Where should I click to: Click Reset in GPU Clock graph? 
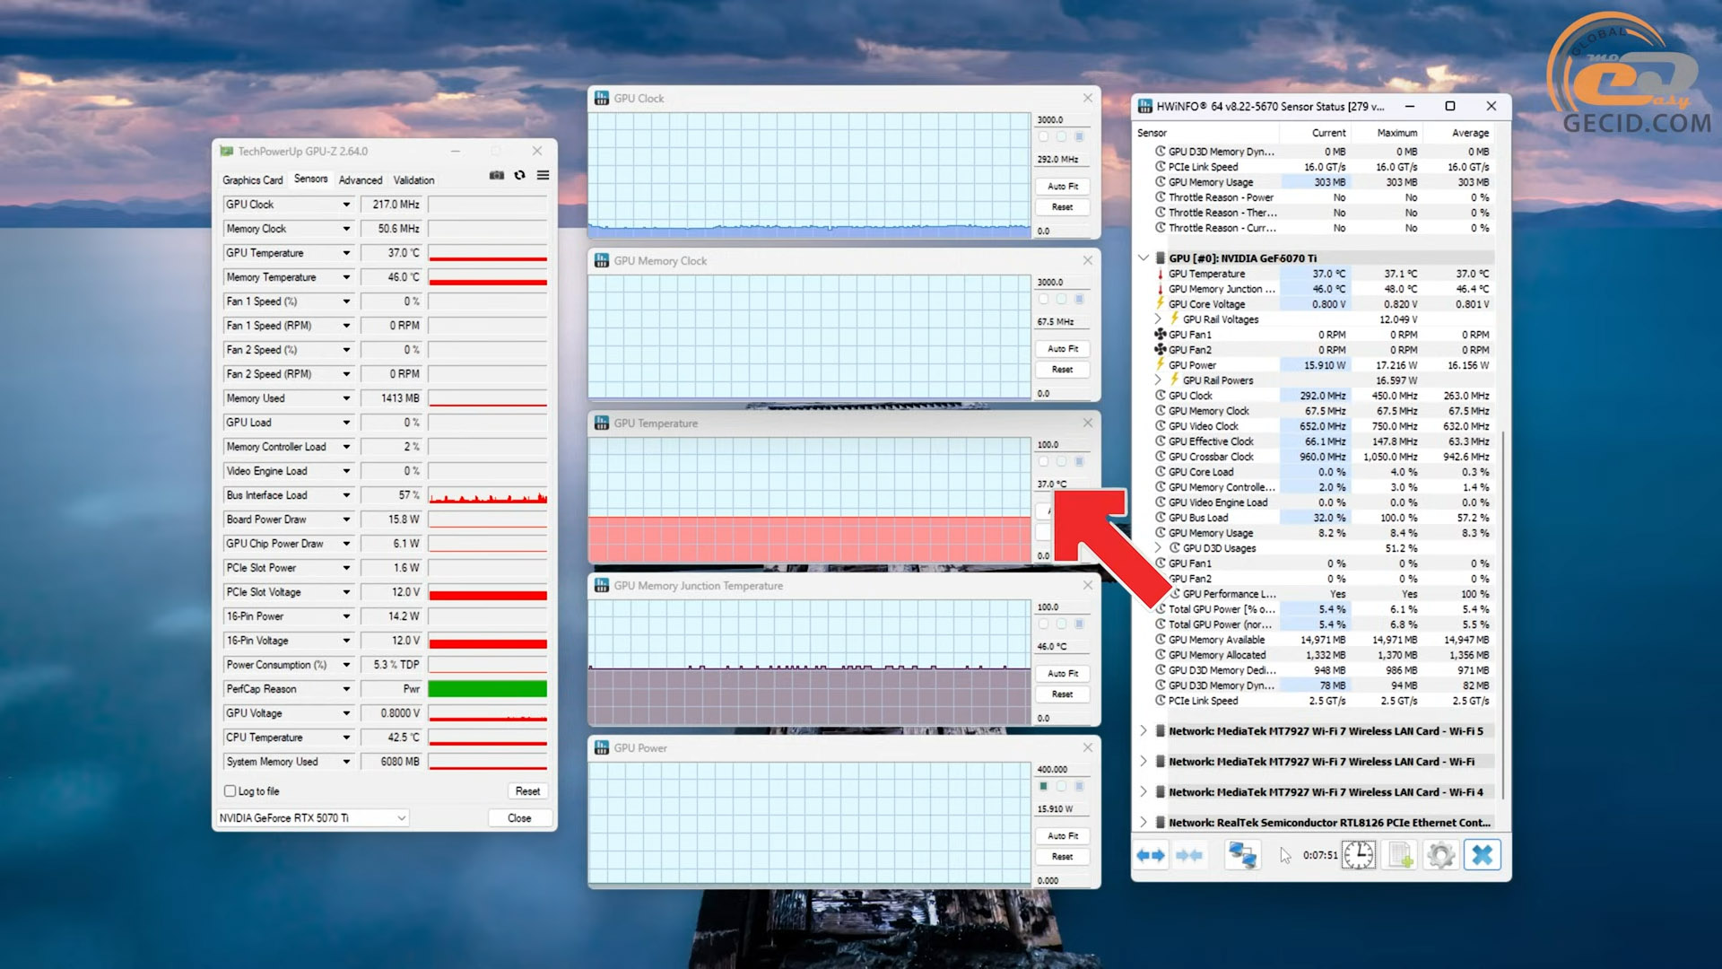pos(1063,207)
